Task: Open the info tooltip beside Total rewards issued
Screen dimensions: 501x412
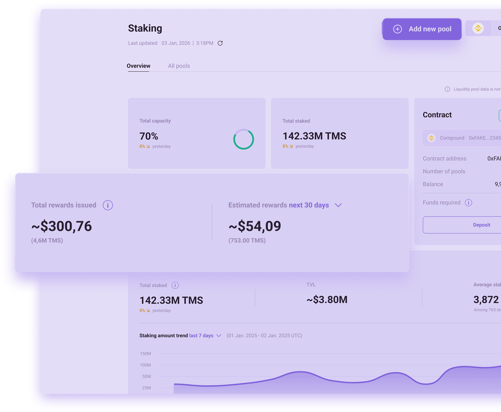Action: tap(108, 205)
